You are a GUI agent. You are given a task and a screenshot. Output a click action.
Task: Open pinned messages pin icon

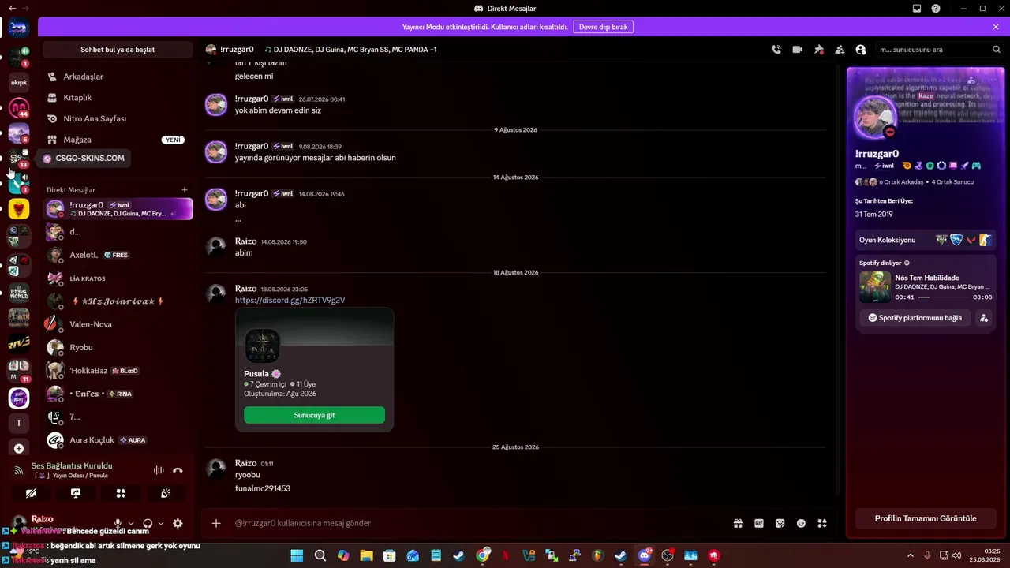pos(819,50)
